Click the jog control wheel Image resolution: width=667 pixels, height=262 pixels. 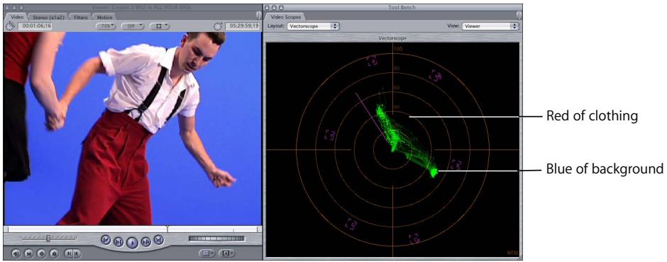pyautogui.click(x=217, y=239)
